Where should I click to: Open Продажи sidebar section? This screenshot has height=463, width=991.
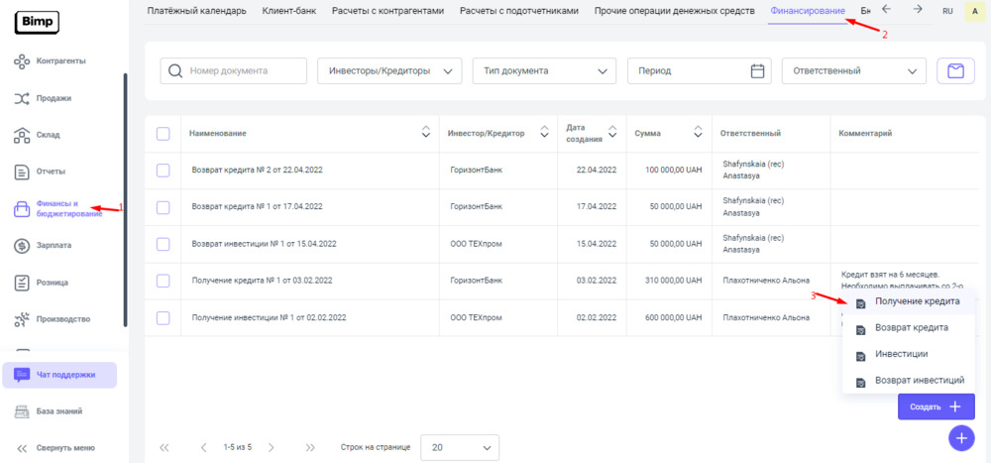[54, 98]
